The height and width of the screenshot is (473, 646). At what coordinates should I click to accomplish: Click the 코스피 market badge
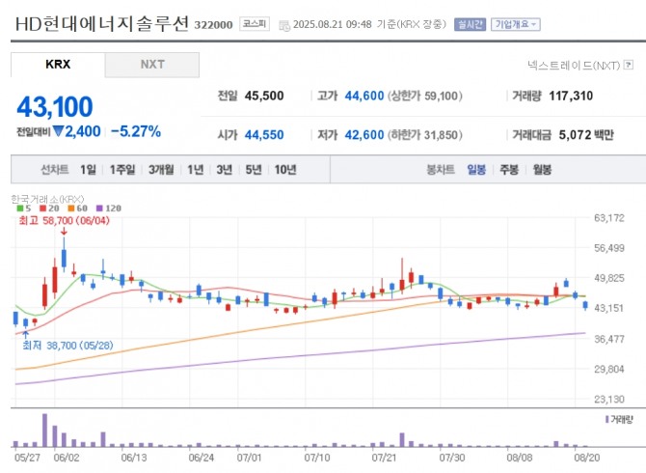tap(255, 24)
